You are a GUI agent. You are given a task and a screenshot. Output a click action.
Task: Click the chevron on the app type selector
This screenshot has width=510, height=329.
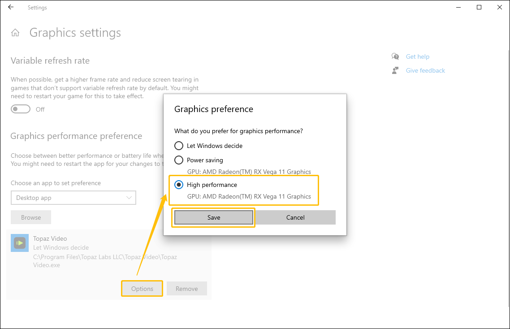click(x=130, y=198)
